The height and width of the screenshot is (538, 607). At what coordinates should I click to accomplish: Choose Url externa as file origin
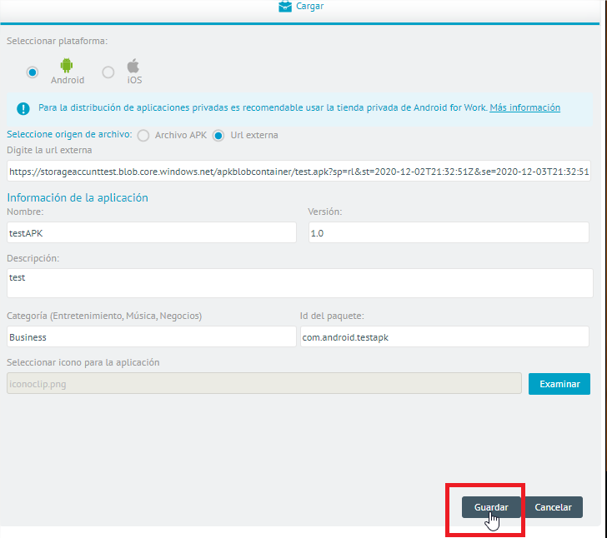point(218,136)
